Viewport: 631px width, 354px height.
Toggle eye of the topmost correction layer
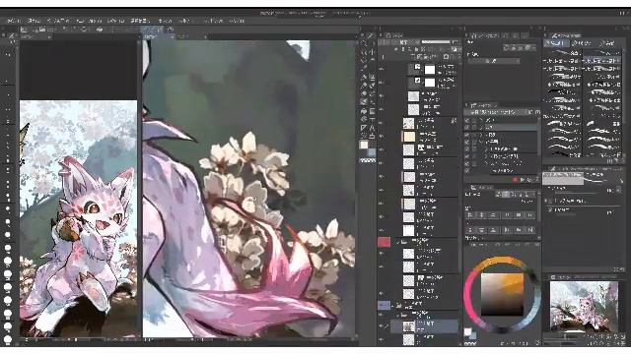click(x=382, y=70)
